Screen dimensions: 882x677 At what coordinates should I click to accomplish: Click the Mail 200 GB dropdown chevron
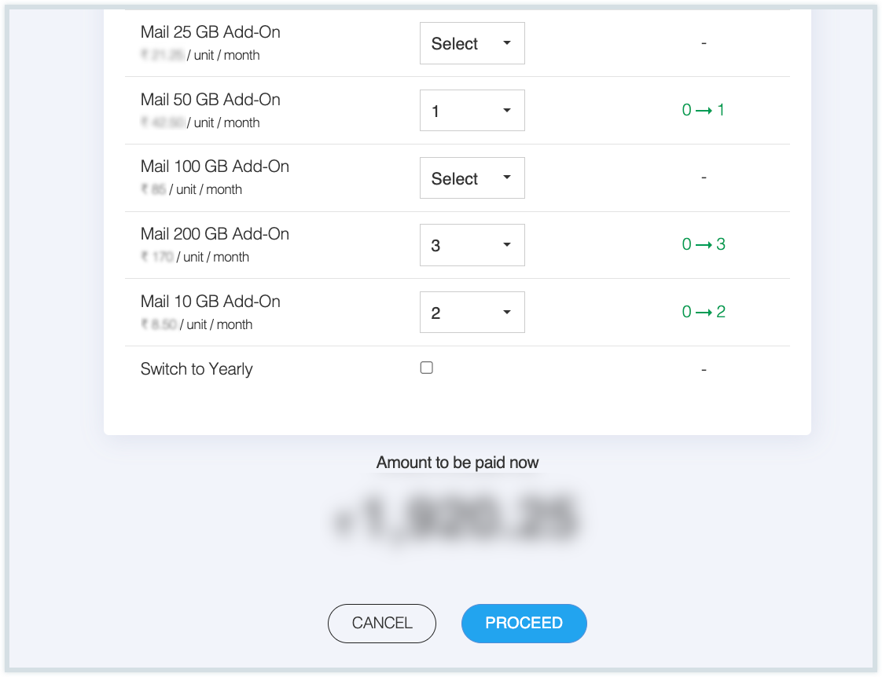[508, 244]
